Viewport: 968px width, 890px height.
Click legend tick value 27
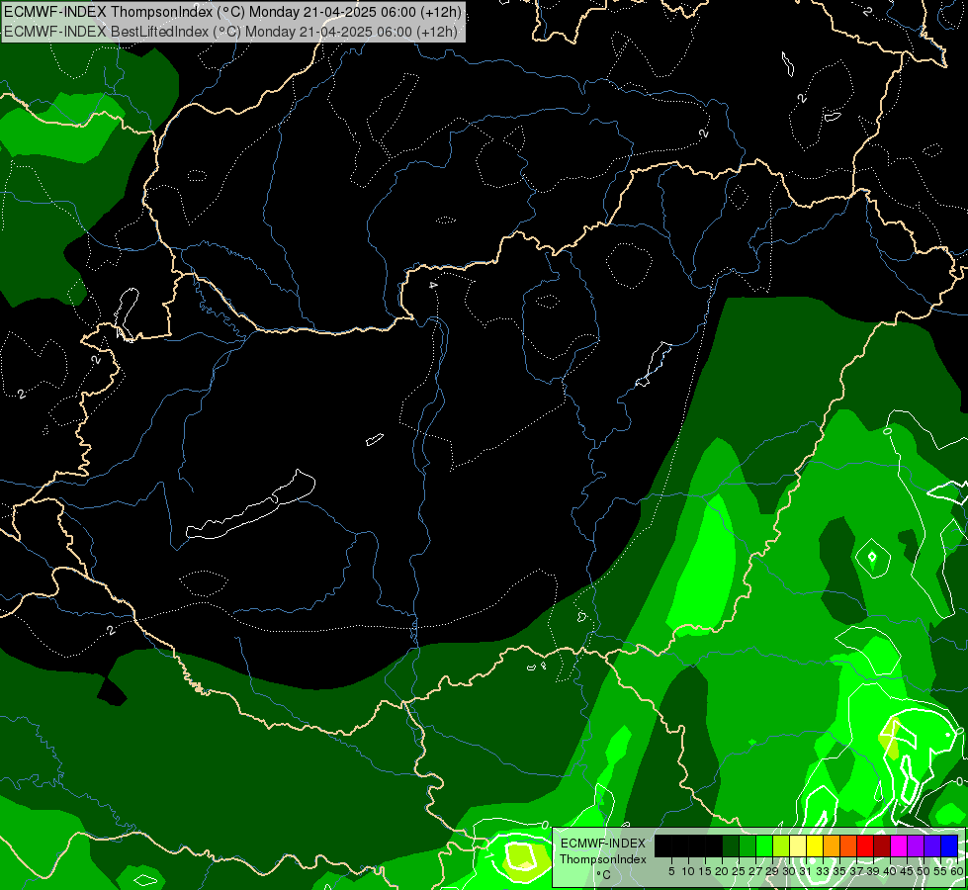point(755,871)
